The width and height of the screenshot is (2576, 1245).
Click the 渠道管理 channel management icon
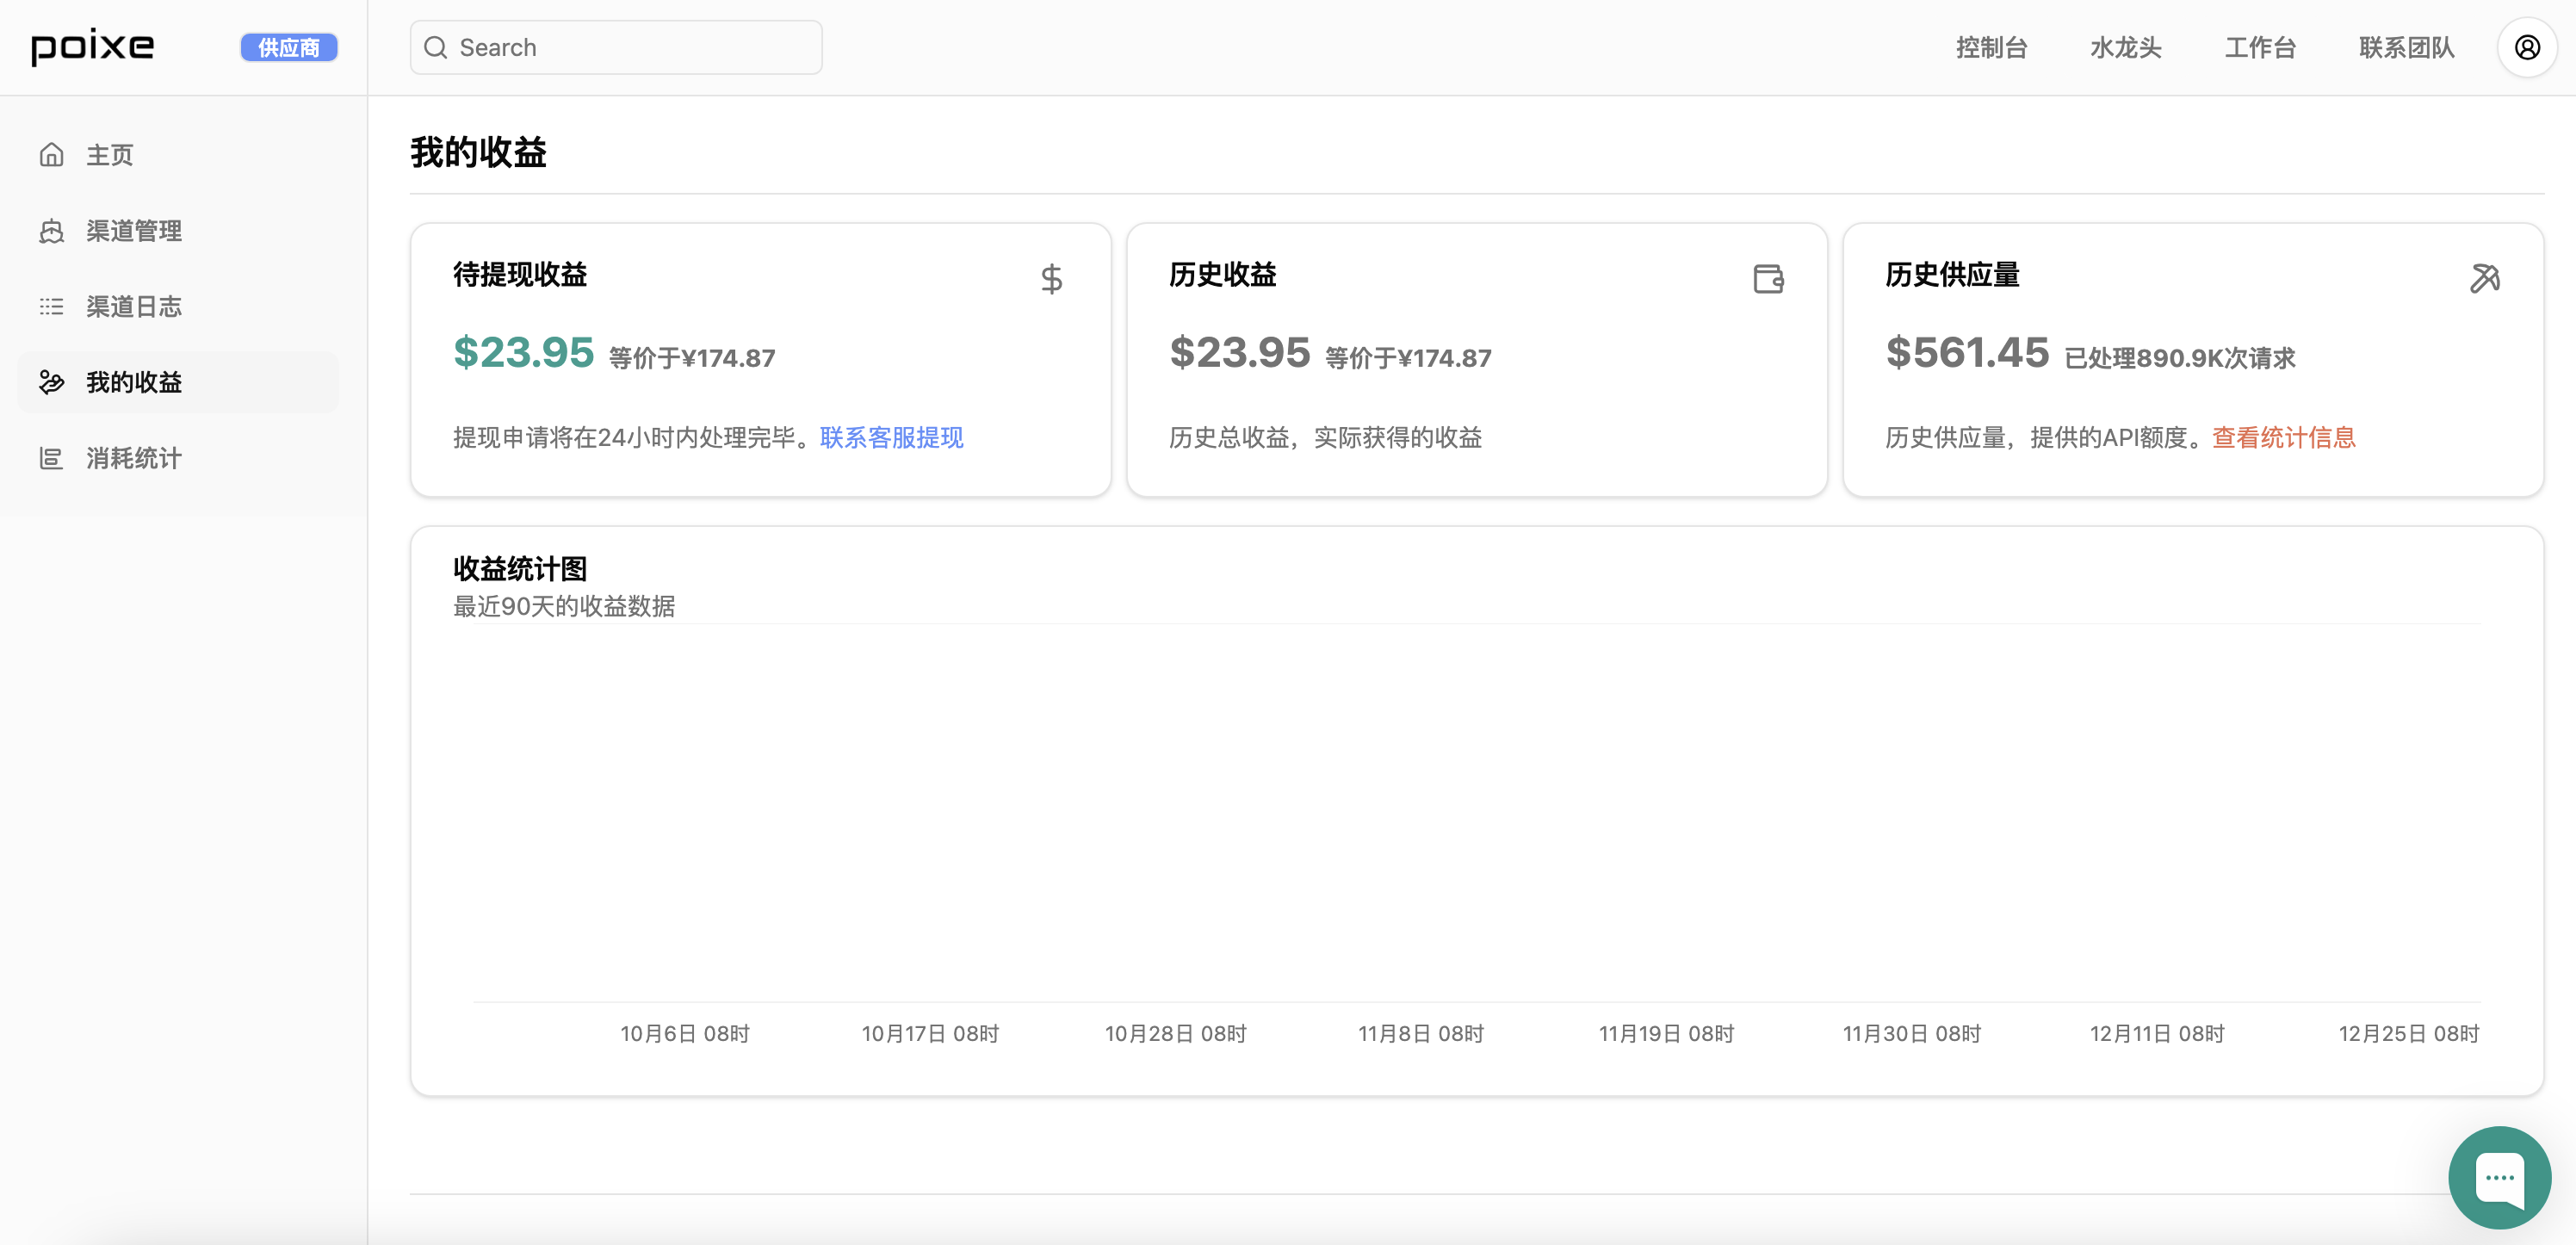click(x=51, y=231)
